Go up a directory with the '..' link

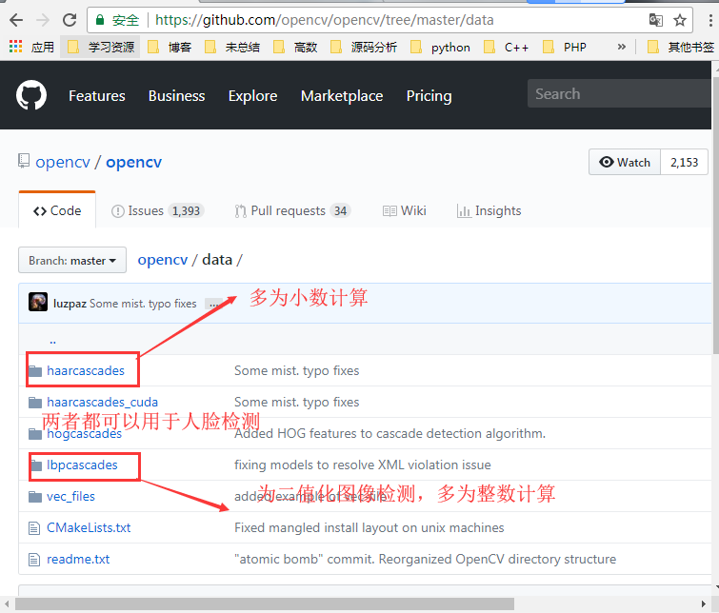tap(52, 340)
